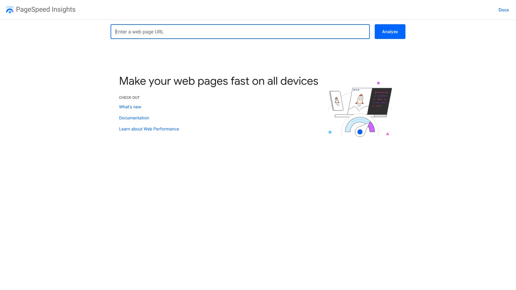516x290 pixels.
Task: Click the PageSpeed Insights logo icon
Action: (x=10, y=10)
